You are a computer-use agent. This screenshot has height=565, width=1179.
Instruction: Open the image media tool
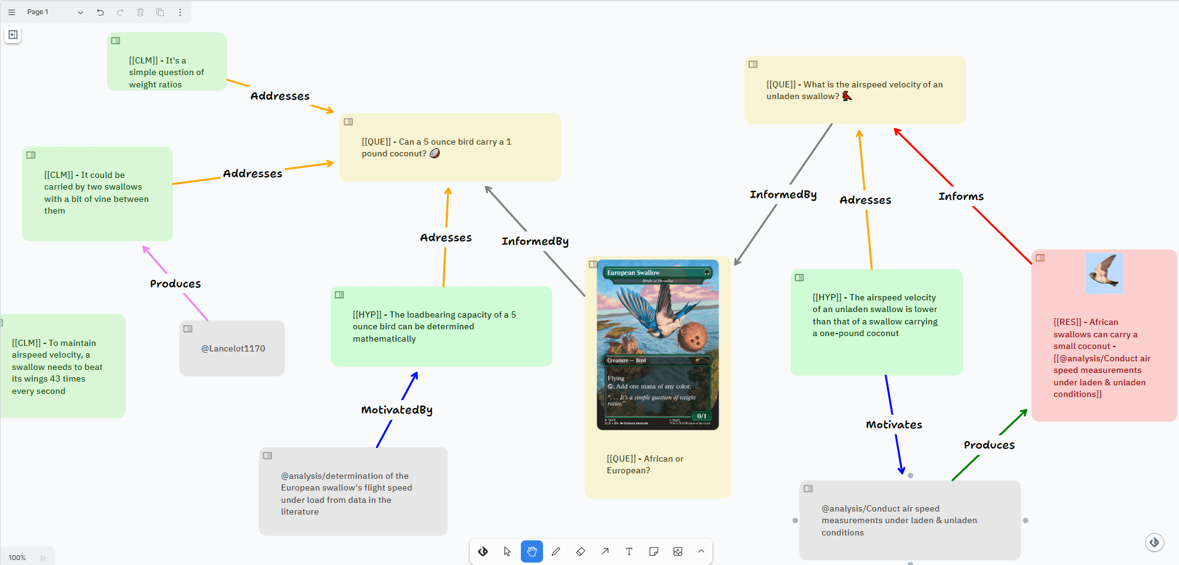pyautogui.click(x=678, y=551)
